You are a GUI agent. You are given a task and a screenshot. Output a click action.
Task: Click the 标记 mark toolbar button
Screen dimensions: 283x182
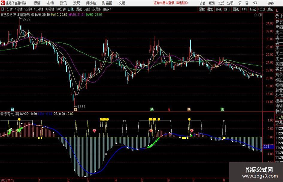(x=253, y=9)
